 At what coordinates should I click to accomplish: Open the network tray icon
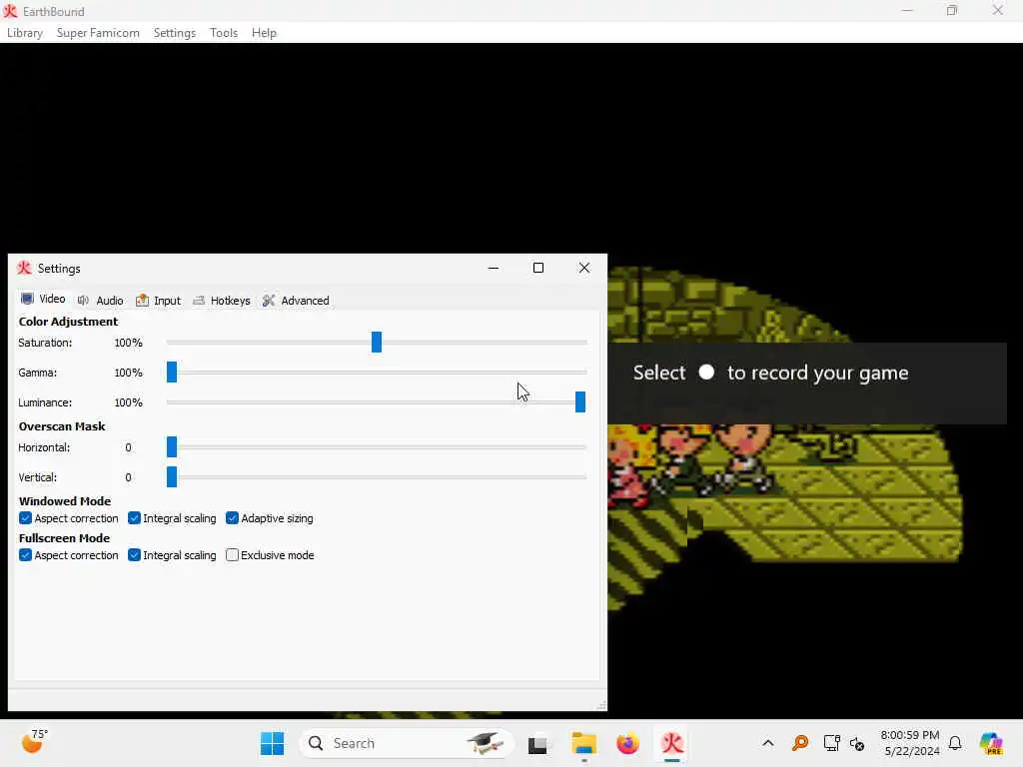[831, 743]
